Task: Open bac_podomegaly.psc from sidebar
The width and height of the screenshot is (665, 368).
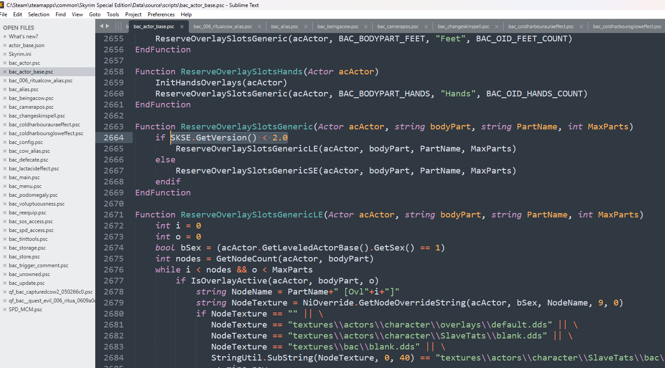Action: coord(33,195)
